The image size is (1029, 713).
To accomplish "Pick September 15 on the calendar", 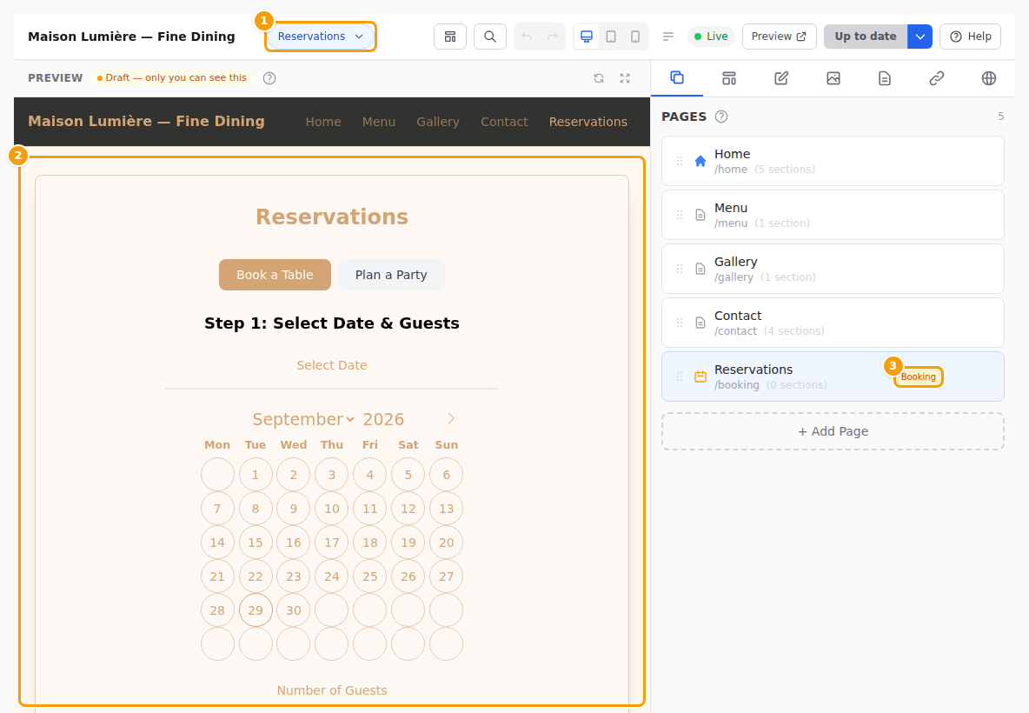I will click(256, 543).
